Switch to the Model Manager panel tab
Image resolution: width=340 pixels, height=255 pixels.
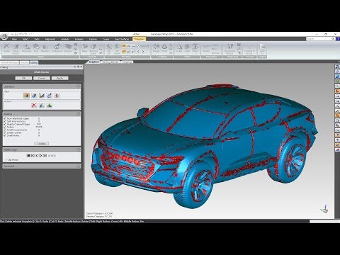(9, 62)
